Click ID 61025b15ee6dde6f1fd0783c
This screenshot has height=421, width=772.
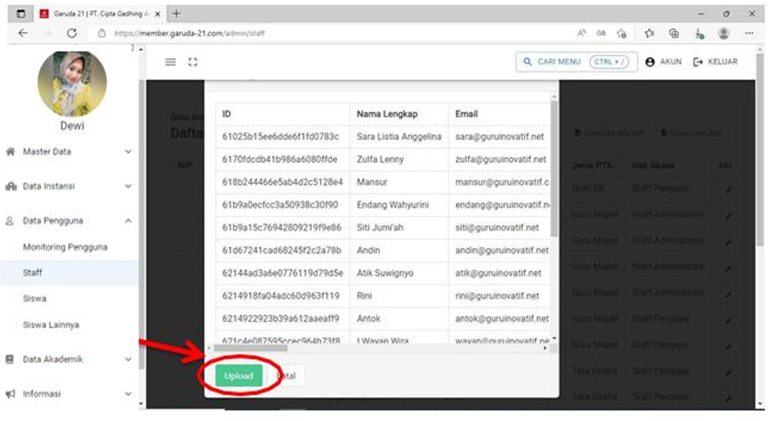(281, 136)
